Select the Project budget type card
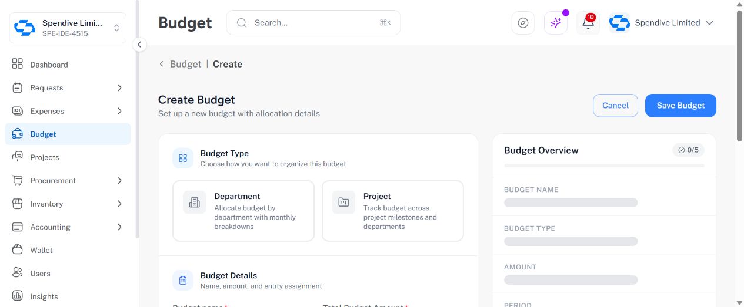 (393, 211)
